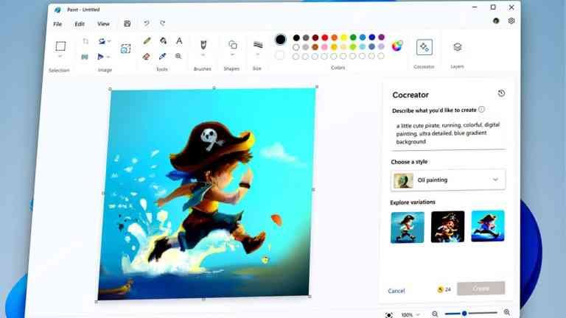Image resolution: width=566 pixels, height=318 pixels.
Task: Select the third pirate variation thumbnail
Action: pos(488,226)
